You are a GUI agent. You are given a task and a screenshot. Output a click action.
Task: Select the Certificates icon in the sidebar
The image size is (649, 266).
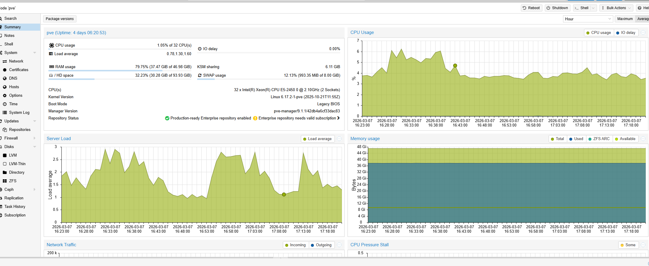tap(5, 70)
